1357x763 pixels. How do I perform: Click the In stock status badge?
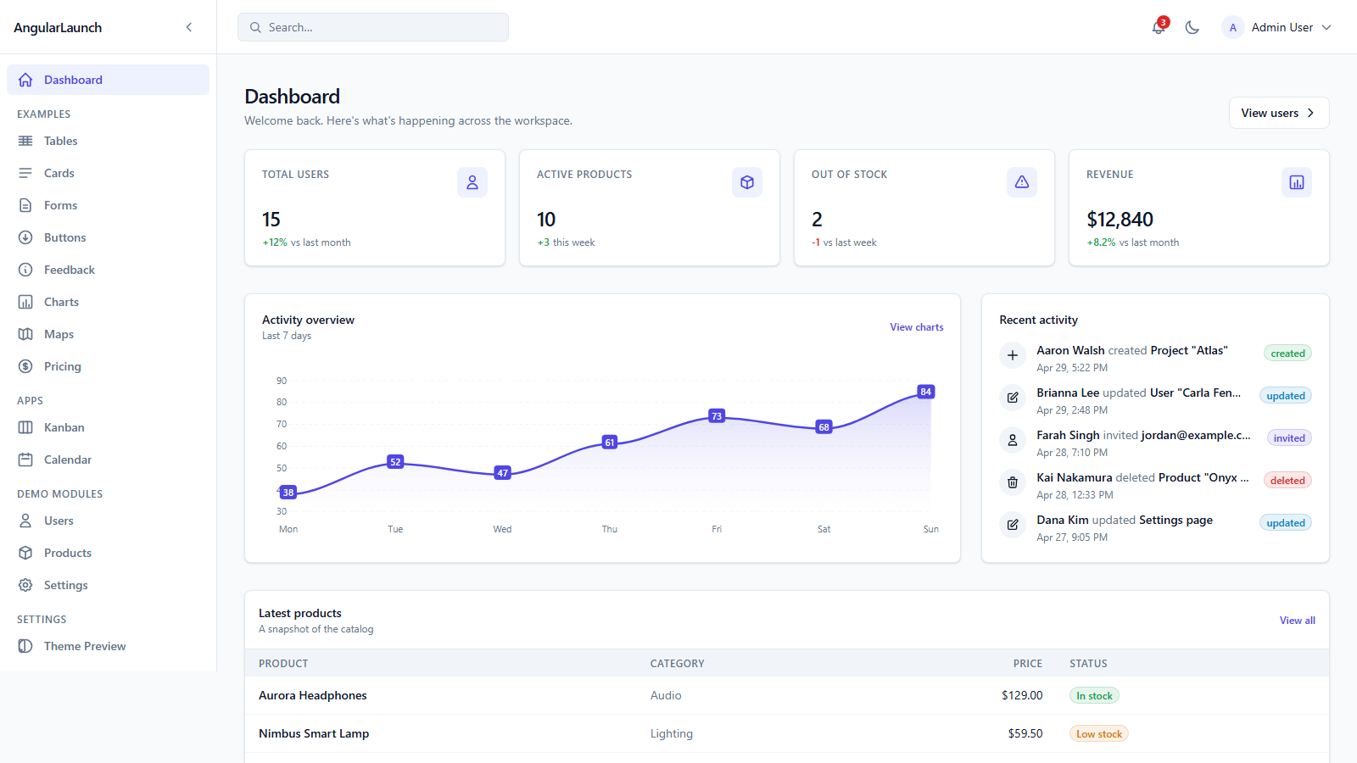coord(1094,696)
